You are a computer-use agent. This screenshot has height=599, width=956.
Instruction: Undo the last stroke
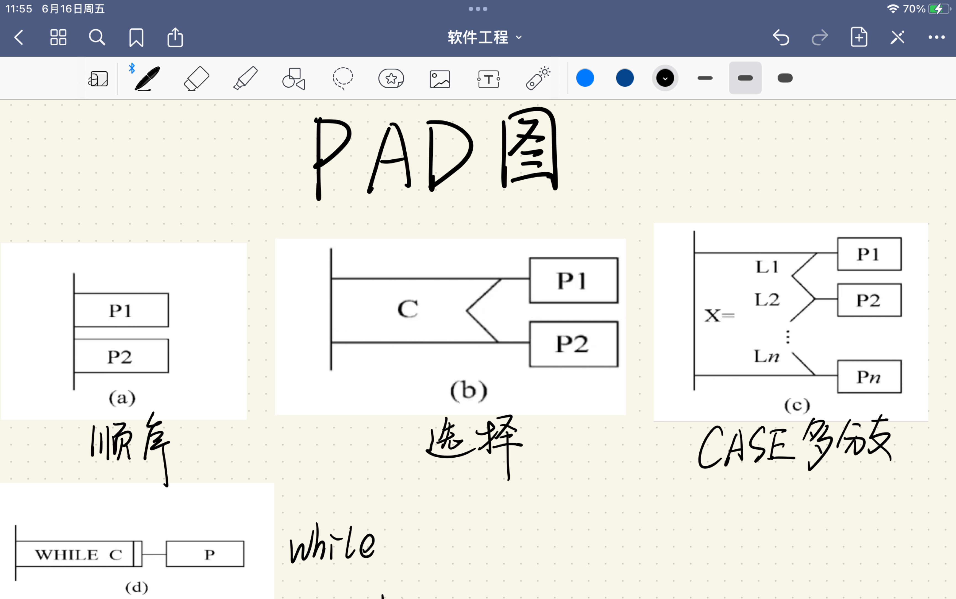point(781,38)
